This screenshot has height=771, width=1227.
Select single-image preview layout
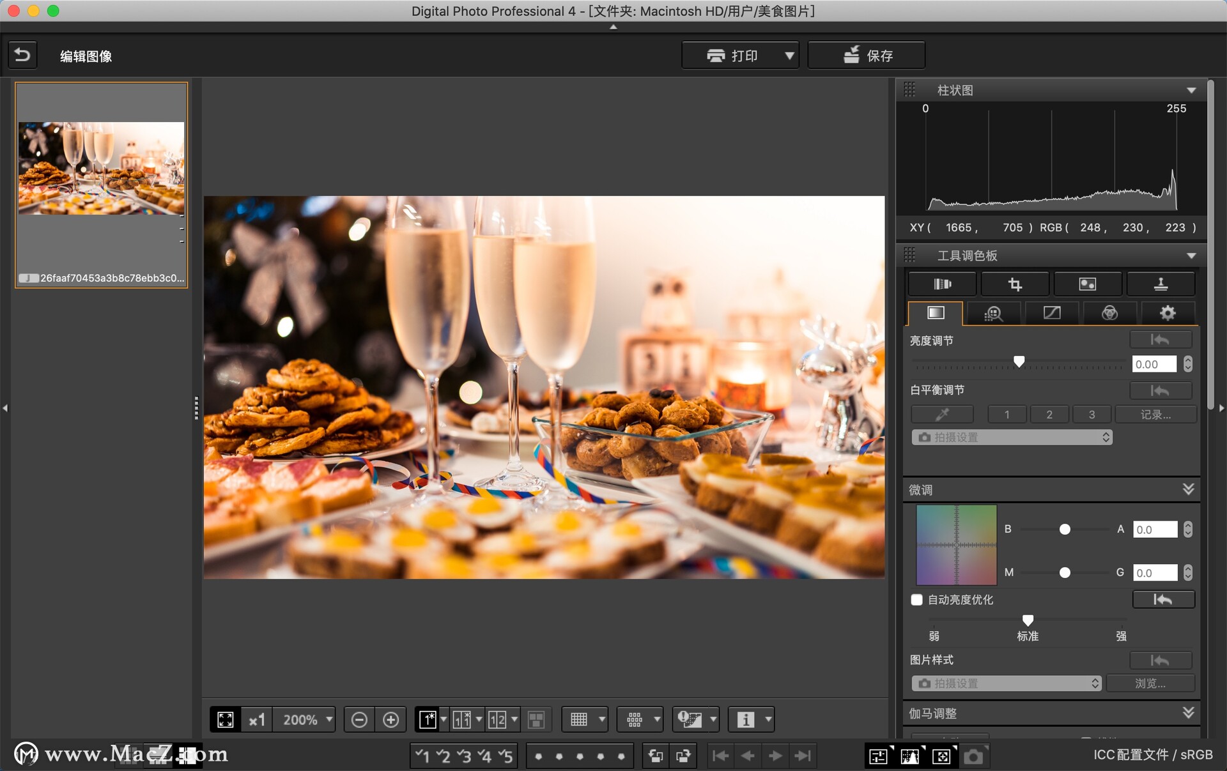[x=428, y=720]
